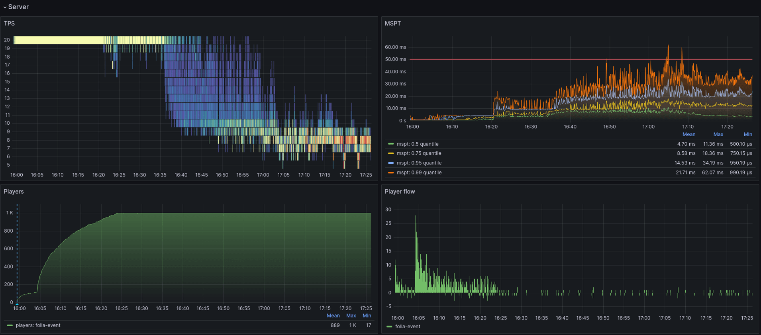The width and height of the screenshot is (761, 335).
Task: Open the Player flow panel title
Action: click(x=400, y=192)
